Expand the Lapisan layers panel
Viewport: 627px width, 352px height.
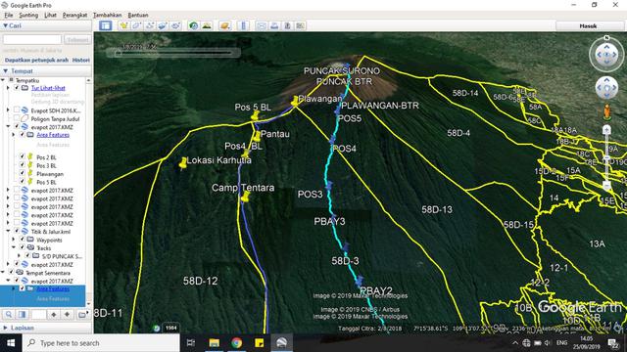[x=5, y=328]
